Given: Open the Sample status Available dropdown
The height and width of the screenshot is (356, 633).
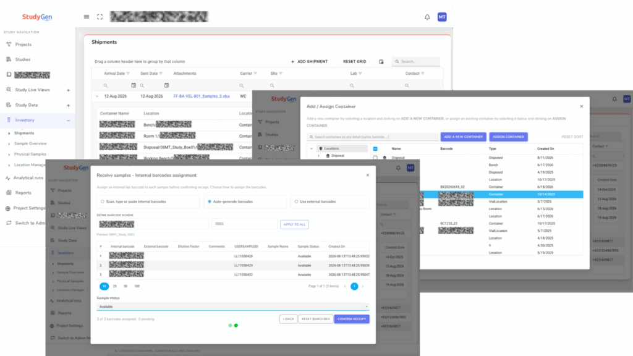Looking at the screenshot, I should (x=233, y=307).
